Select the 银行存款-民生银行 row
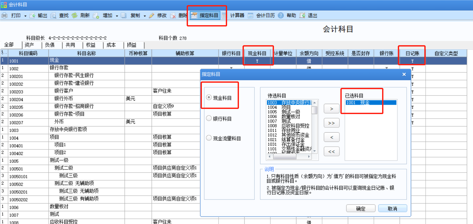The image size is (473, 224). click(x=100, y=76)
